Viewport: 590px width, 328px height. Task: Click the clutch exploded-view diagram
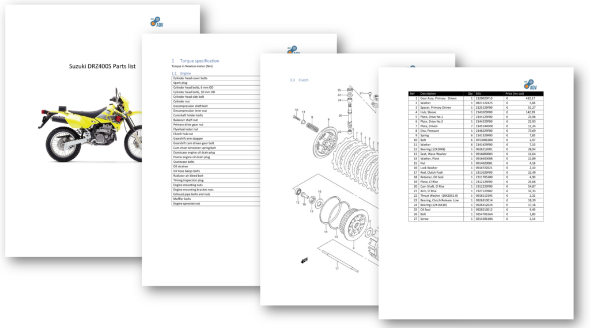tap(336, 178)
